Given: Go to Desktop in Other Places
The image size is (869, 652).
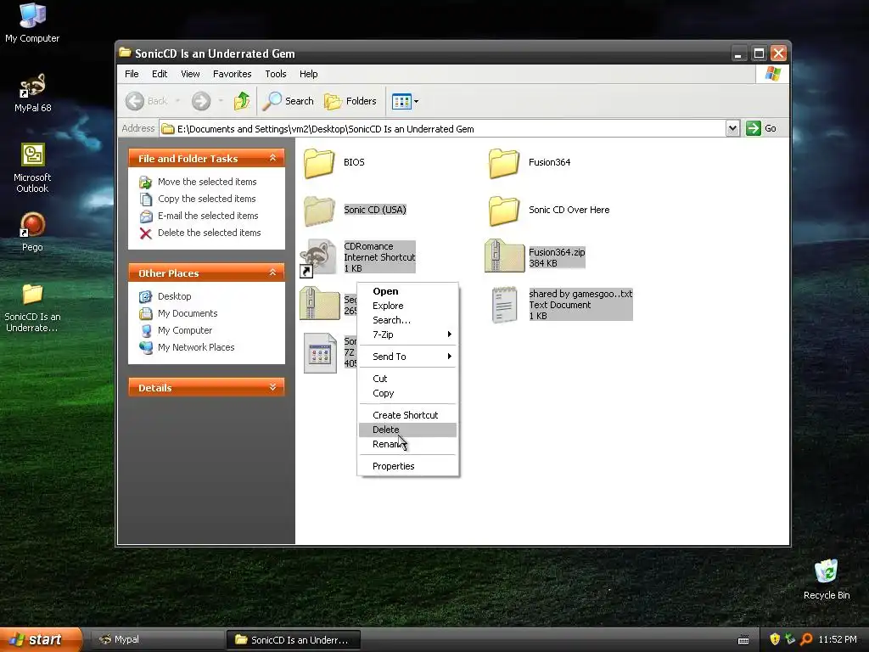Looking at the screenshot, I should (165, 296).
